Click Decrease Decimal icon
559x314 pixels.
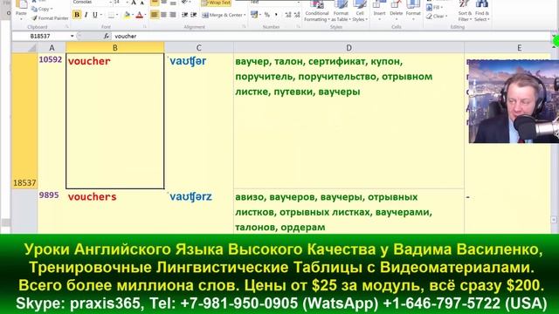(x=297, y=15)
